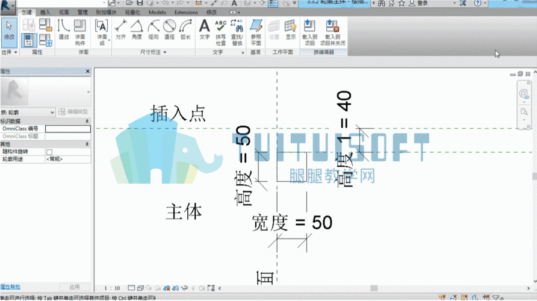The width and height of the screenshot is (537, 301).
Task: Select the 详图构件 detail component tool
Action: tap(80, 32)
